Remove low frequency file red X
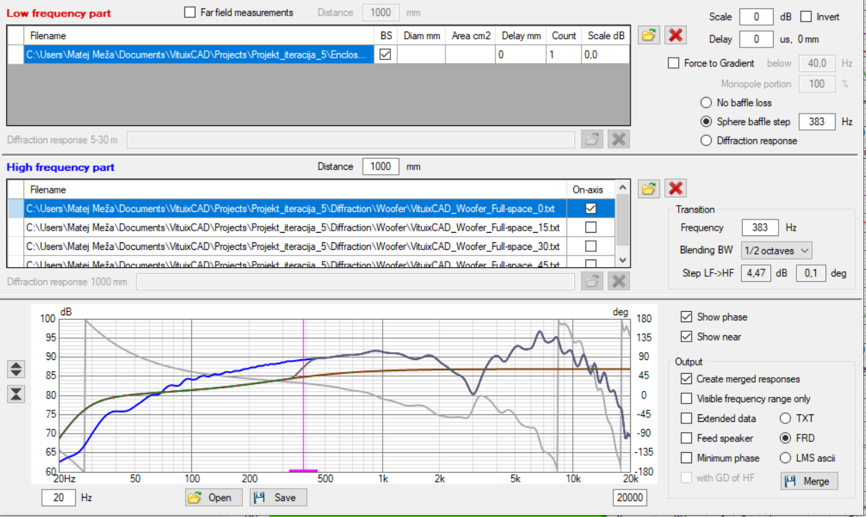The width and height of the screenshot is (866, 517). coord(676,35)
